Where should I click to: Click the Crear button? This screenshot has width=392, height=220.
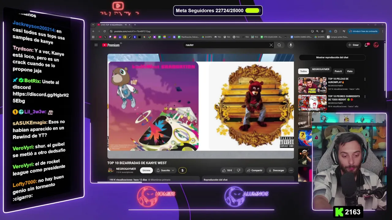click(x=353, y=45)
